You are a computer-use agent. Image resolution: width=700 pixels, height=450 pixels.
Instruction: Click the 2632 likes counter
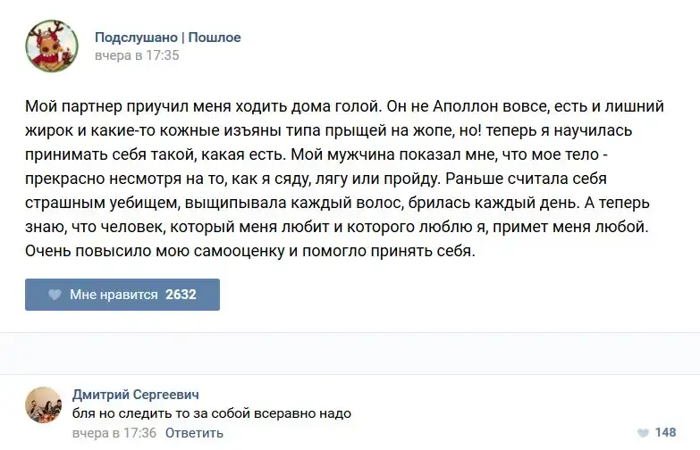181,295
